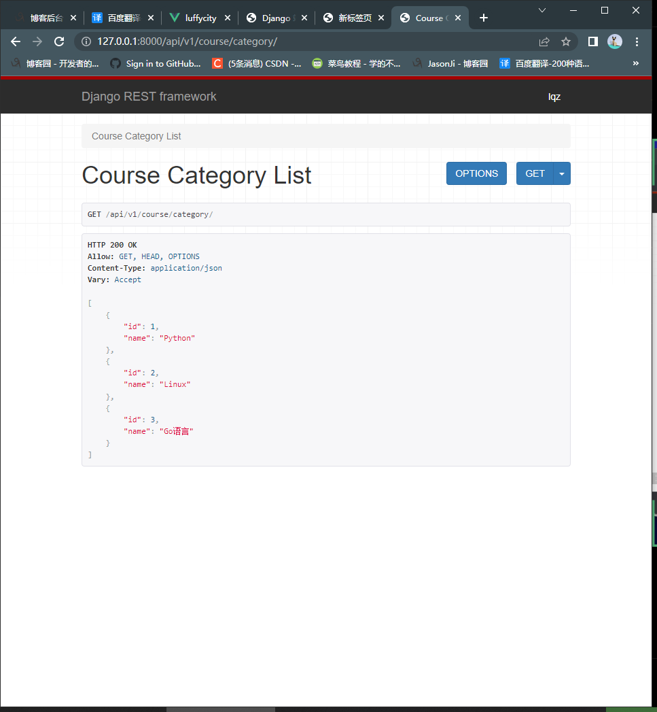The height and width of the screenshot is (712, 657).
Task: Open a new tab with the plus button
Action: pos(484,18)
